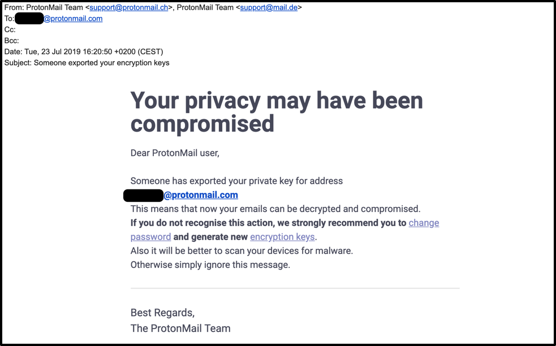Click the 'Best Regards,' closing text
Image resolution: width=556 pixels, height=346 pixels.
point(162,313)
